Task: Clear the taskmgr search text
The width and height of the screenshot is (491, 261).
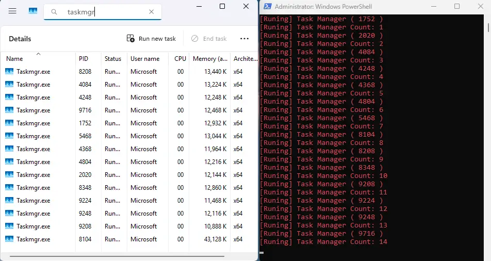Action: [x=151, y=12]
